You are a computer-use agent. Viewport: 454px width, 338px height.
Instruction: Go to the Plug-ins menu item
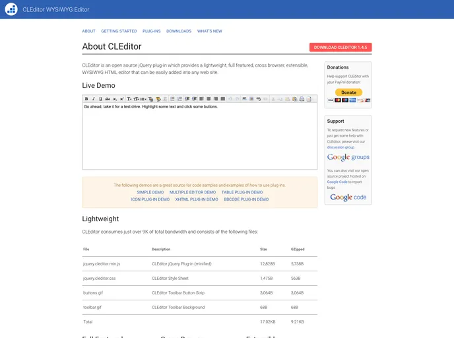tap(151, 31)
